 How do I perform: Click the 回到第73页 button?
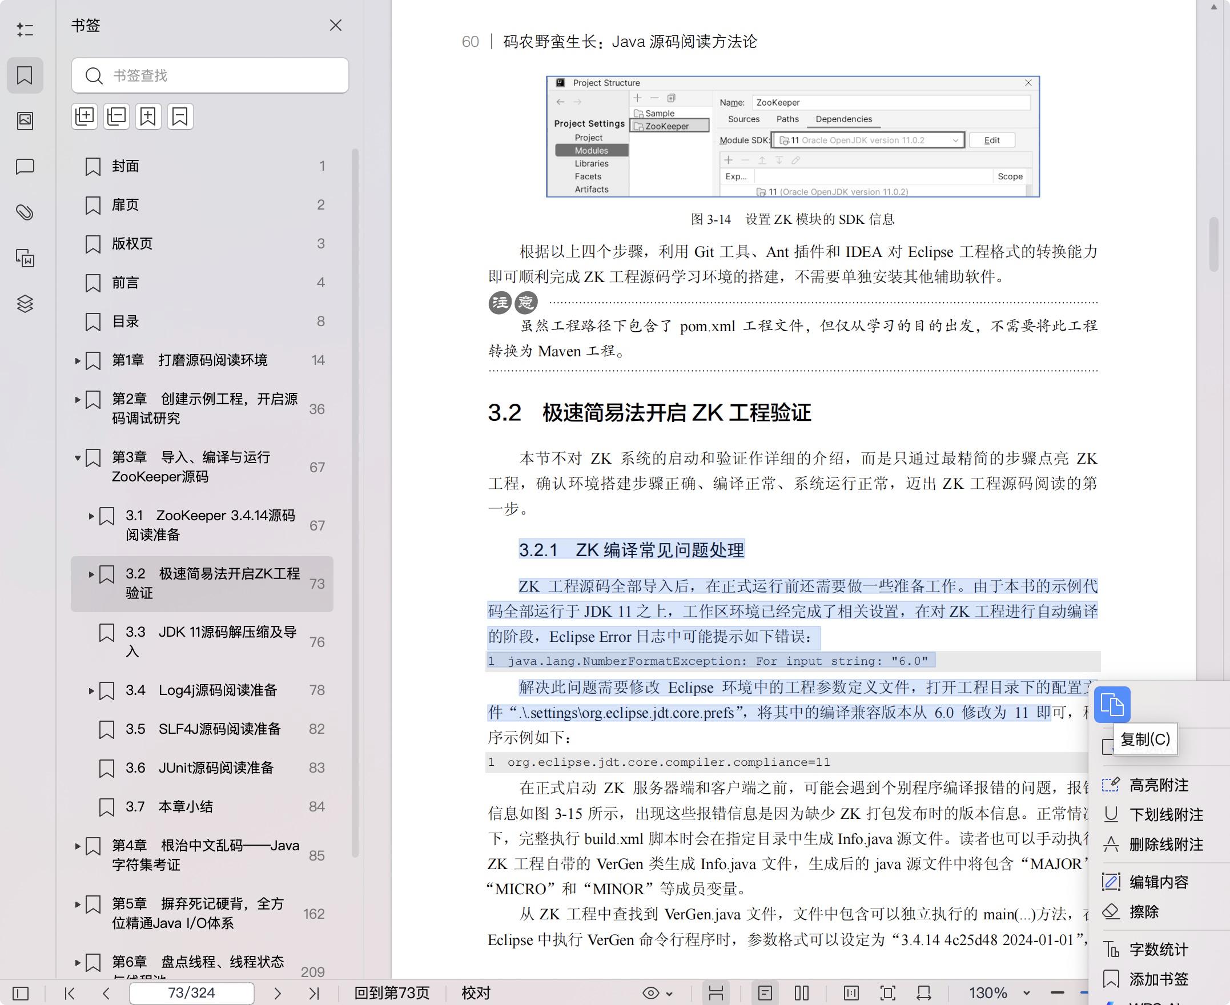[392, 994]
